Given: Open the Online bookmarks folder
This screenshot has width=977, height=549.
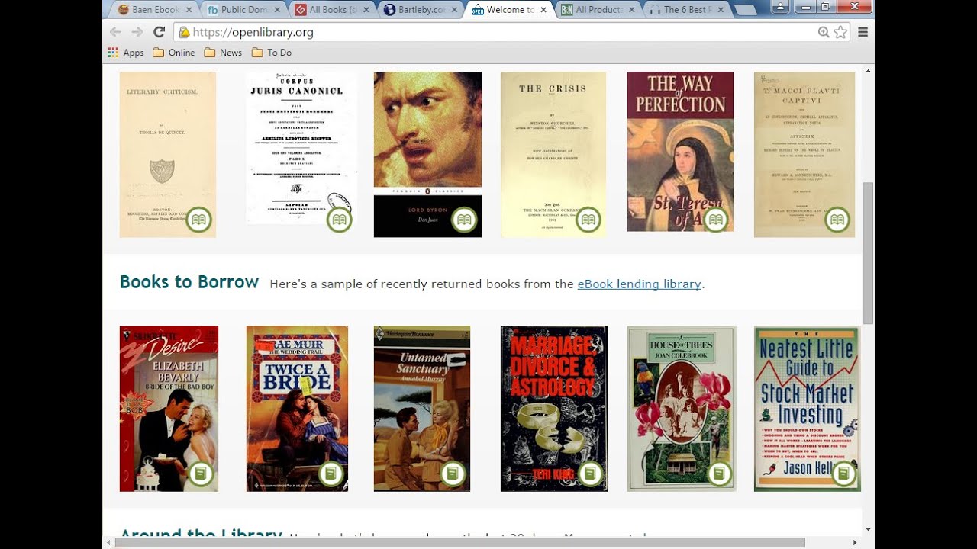Looking at the screenshot, I should [174, 53].
